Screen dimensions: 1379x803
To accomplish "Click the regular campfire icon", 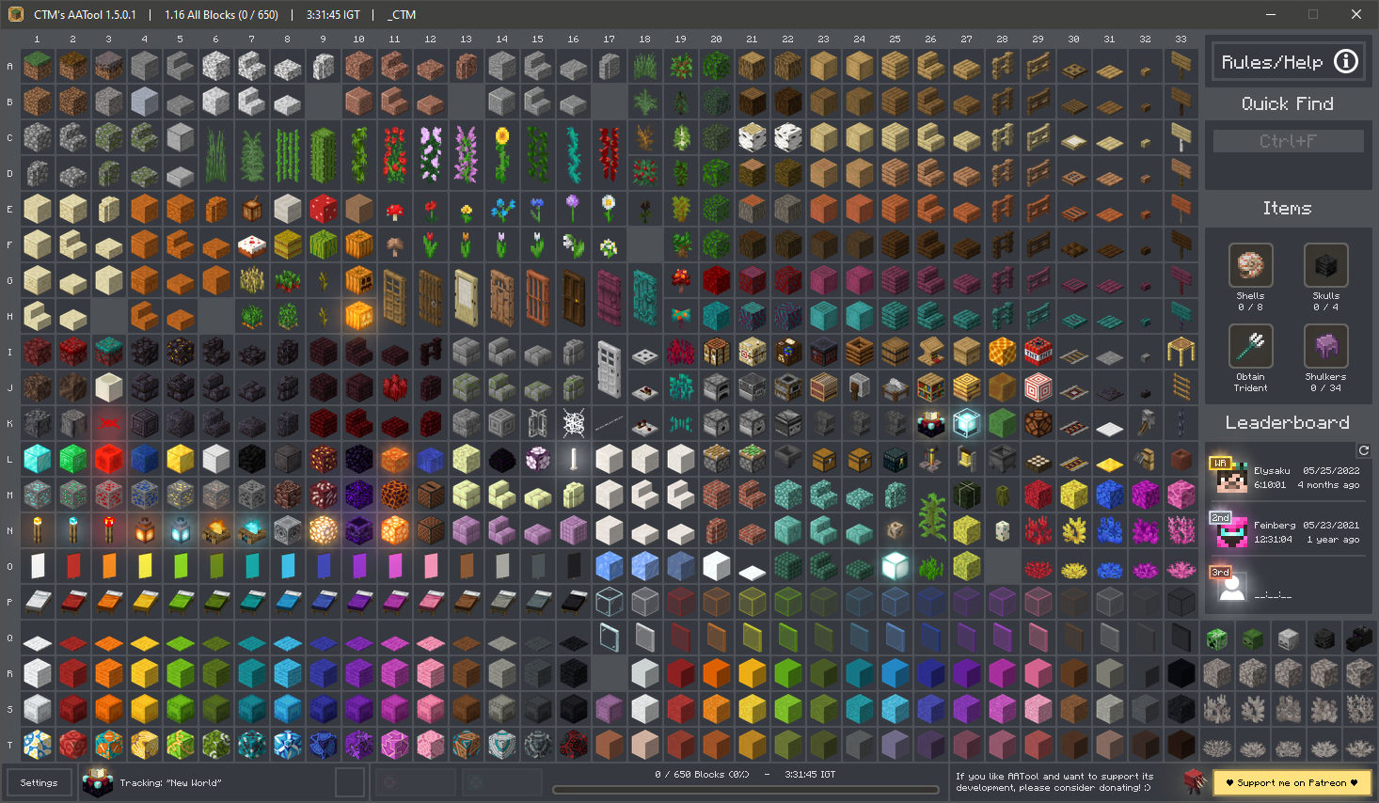I will click(215, 530).
